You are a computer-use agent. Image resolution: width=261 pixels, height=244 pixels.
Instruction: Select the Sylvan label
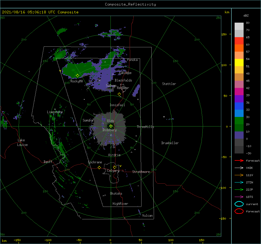coord(111,86)
